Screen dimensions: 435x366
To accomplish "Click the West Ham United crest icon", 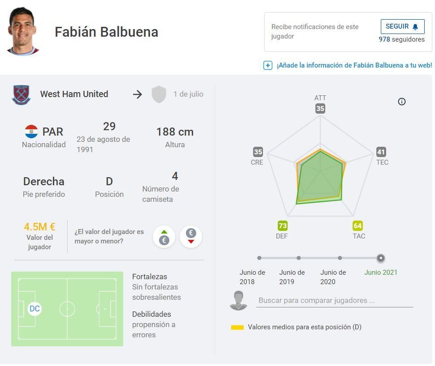I will click(x=21, y=94).
